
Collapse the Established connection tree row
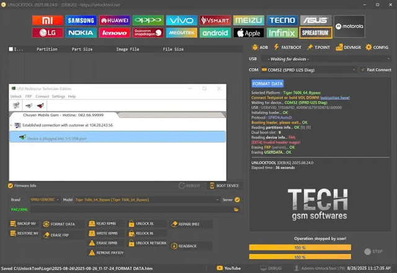(11, 125)
